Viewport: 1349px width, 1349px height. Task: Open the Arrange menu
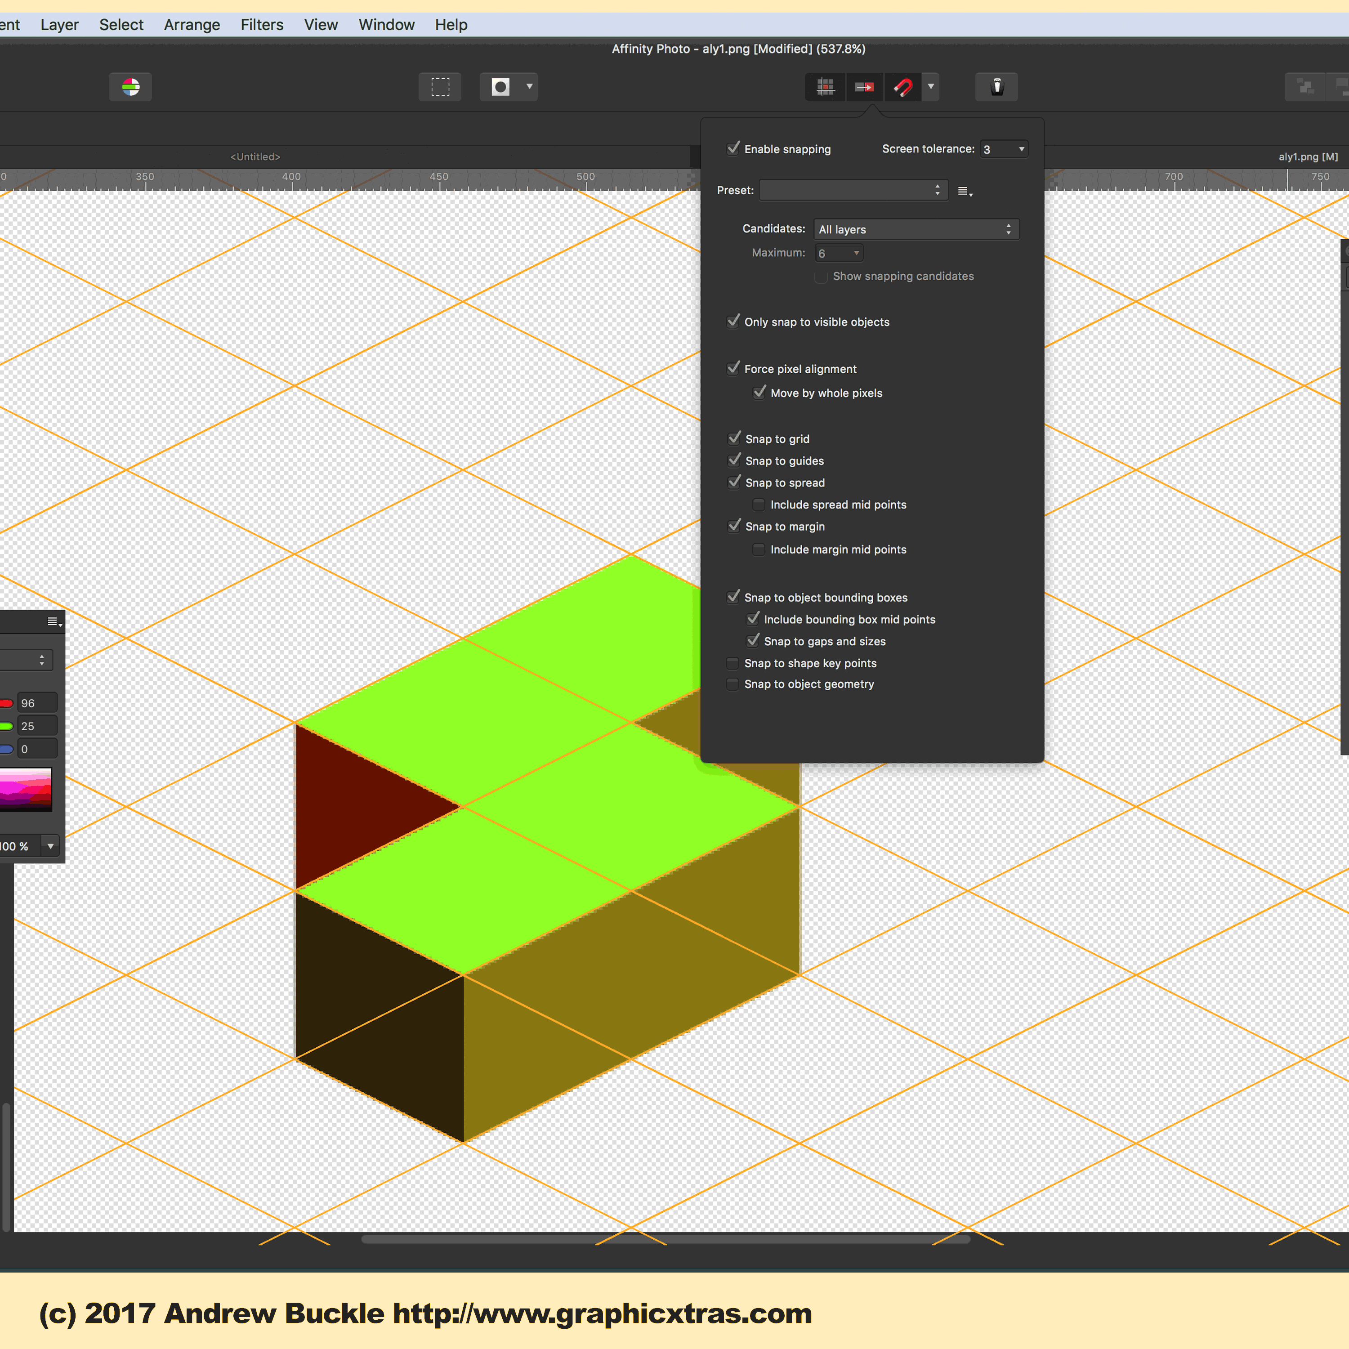192,25
